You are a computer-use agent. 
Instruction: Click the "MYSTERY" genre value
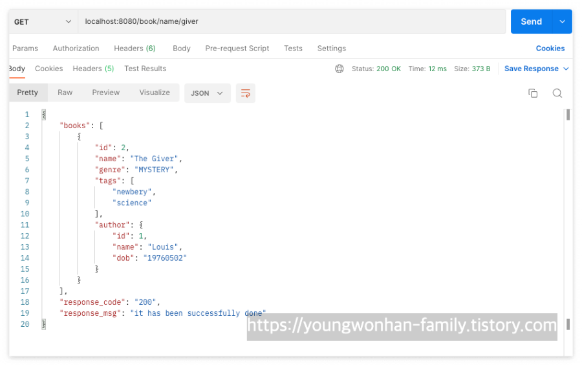click(154, 170)
